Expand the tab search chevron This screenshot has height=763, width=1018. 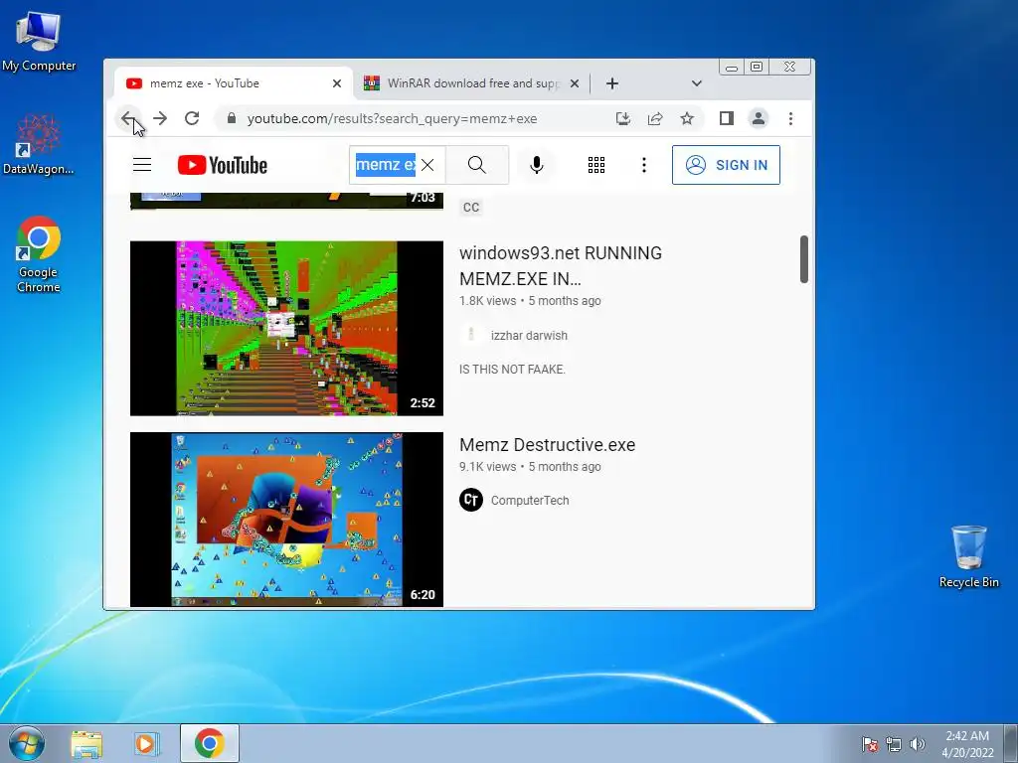(697, 83)
